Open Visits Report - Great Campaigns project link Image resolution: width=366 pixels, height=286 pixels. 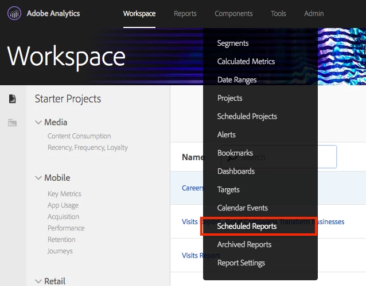(263, 222)
